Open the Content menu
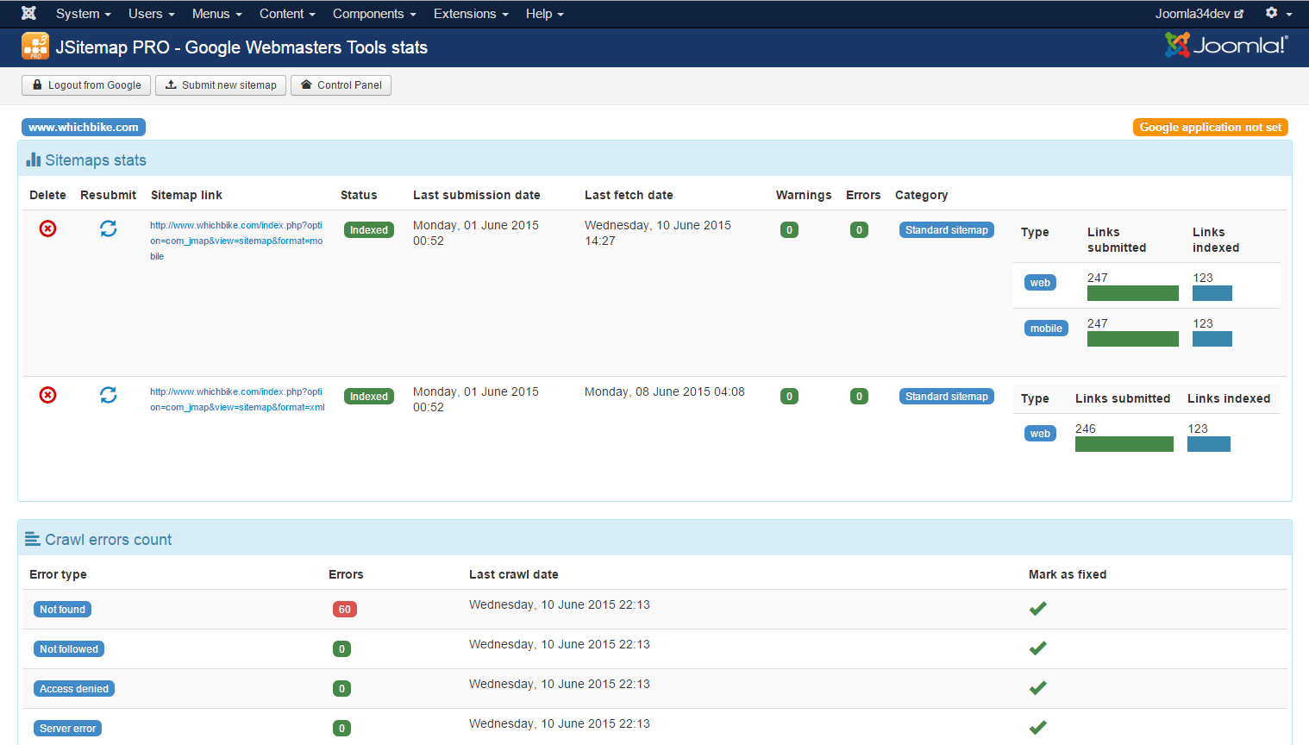The width and height of the screenshot is (1309, 745). tap(287, 14)
